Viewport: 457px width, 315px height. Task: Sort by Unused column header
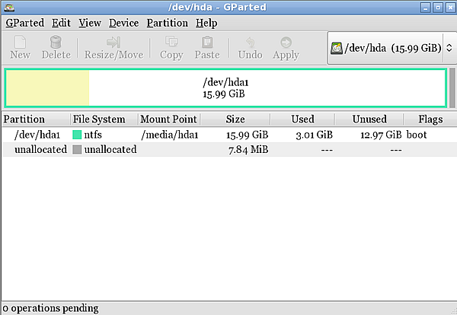point(369,119)
